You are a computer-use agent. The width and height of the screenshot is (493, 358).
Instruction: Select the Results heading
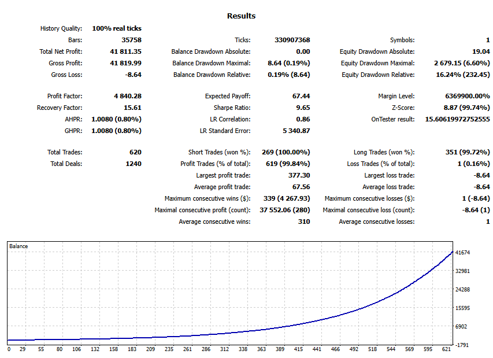[x=241, y=16]
